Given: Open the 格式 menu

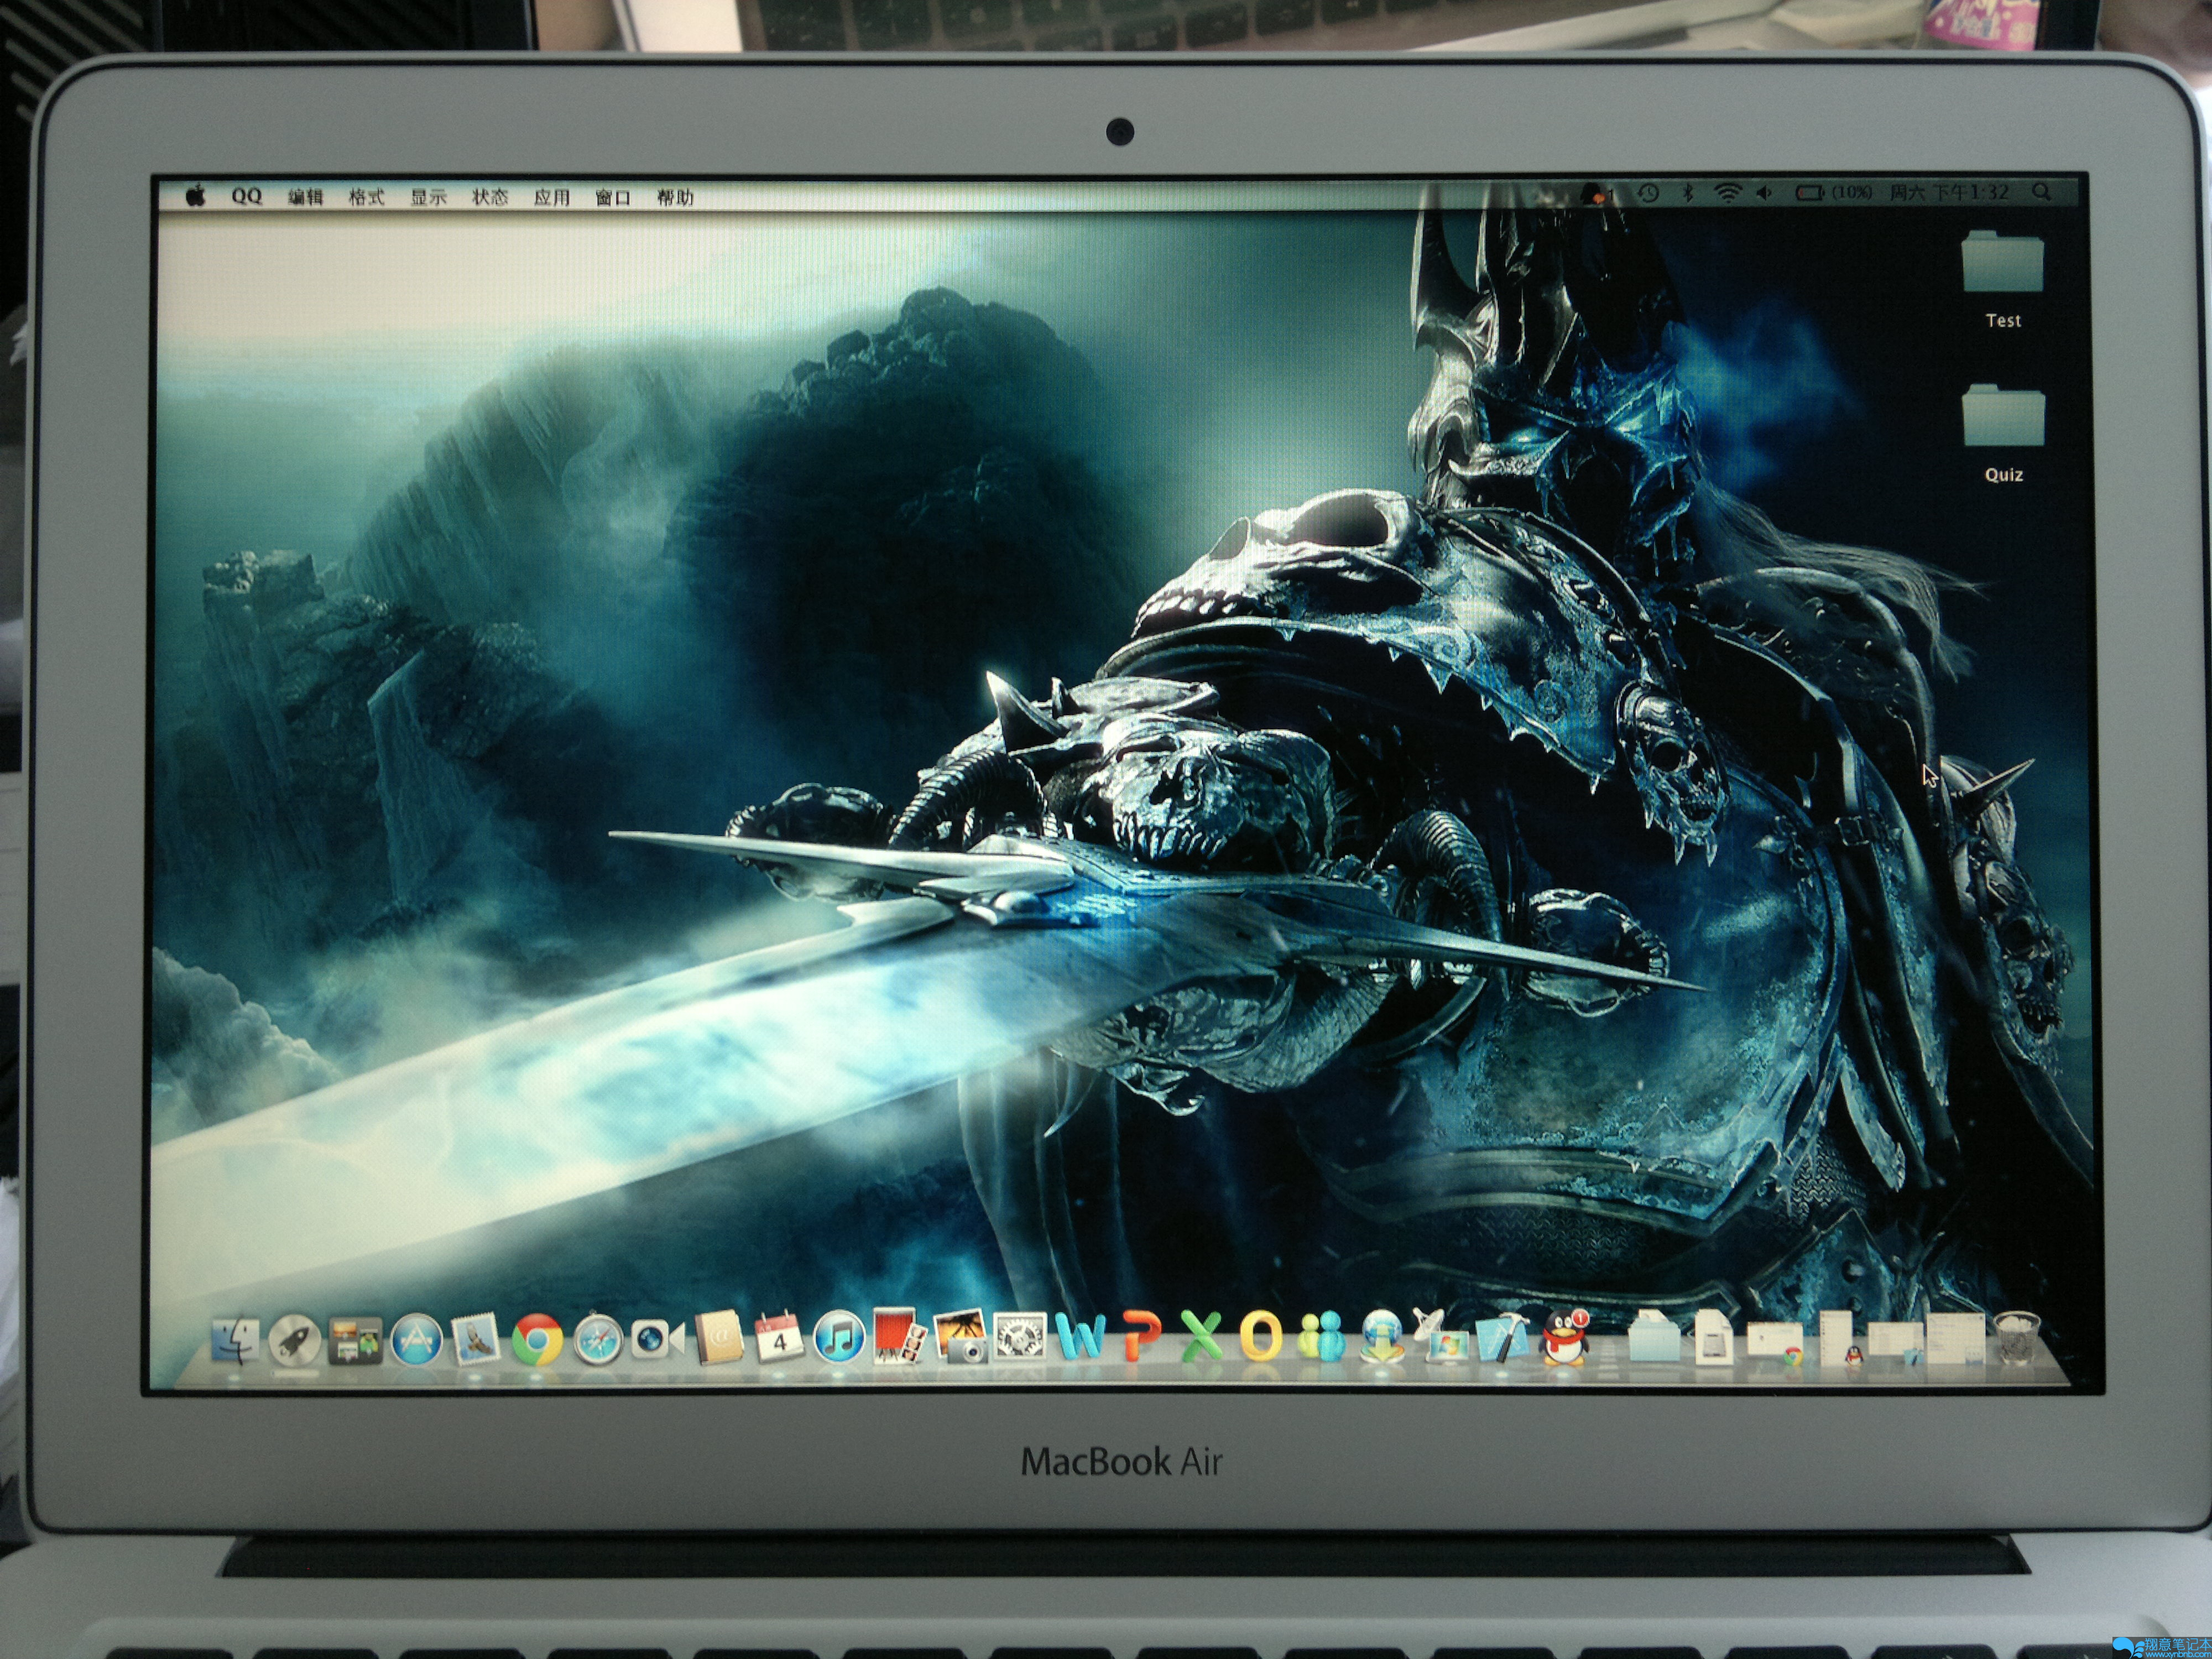Looking at the screenshot, I should coord(366,197).
